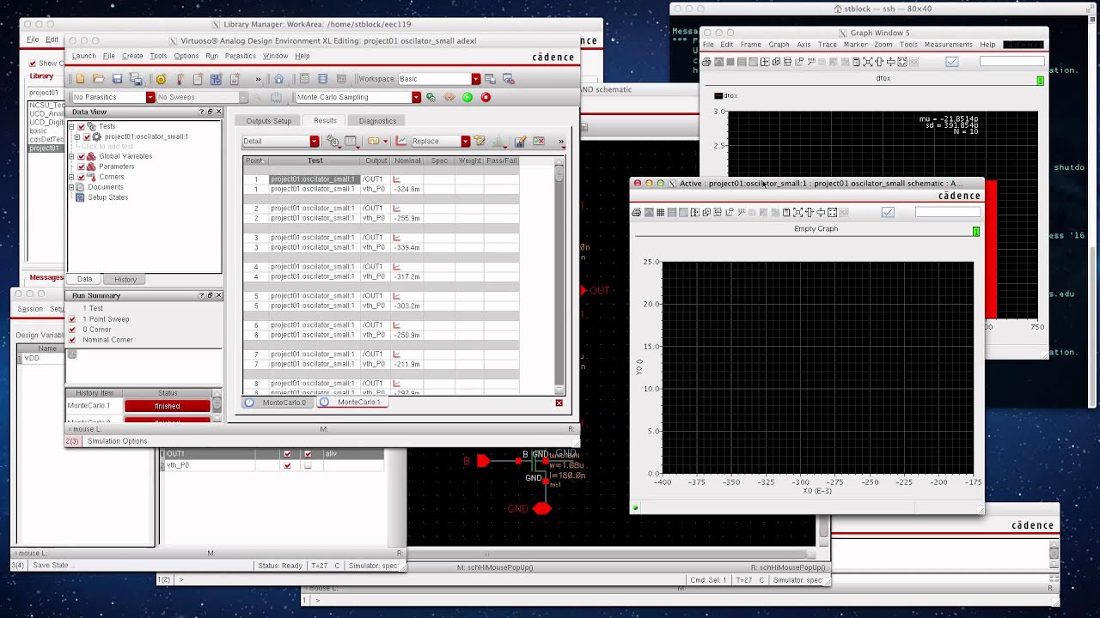
Task: Open the Workspace Basic dropdown
Action: 475,79
